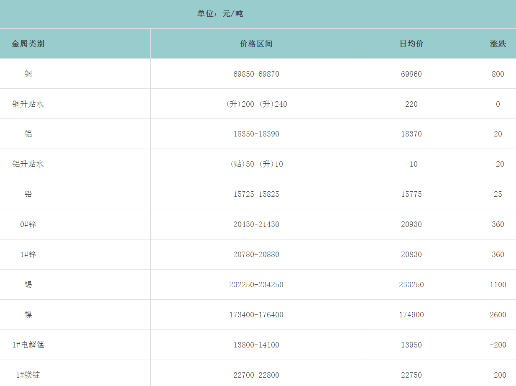Select the daily average 15775 cell
This screenshot has width=516, height=386.
pos(411,194)
